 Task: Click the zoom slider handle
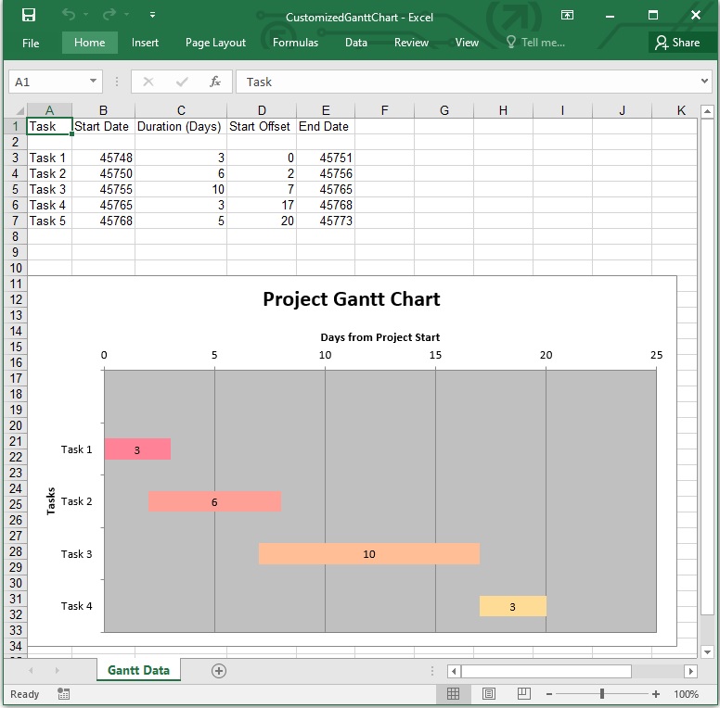pyautogui.click(x=602, y=693)
